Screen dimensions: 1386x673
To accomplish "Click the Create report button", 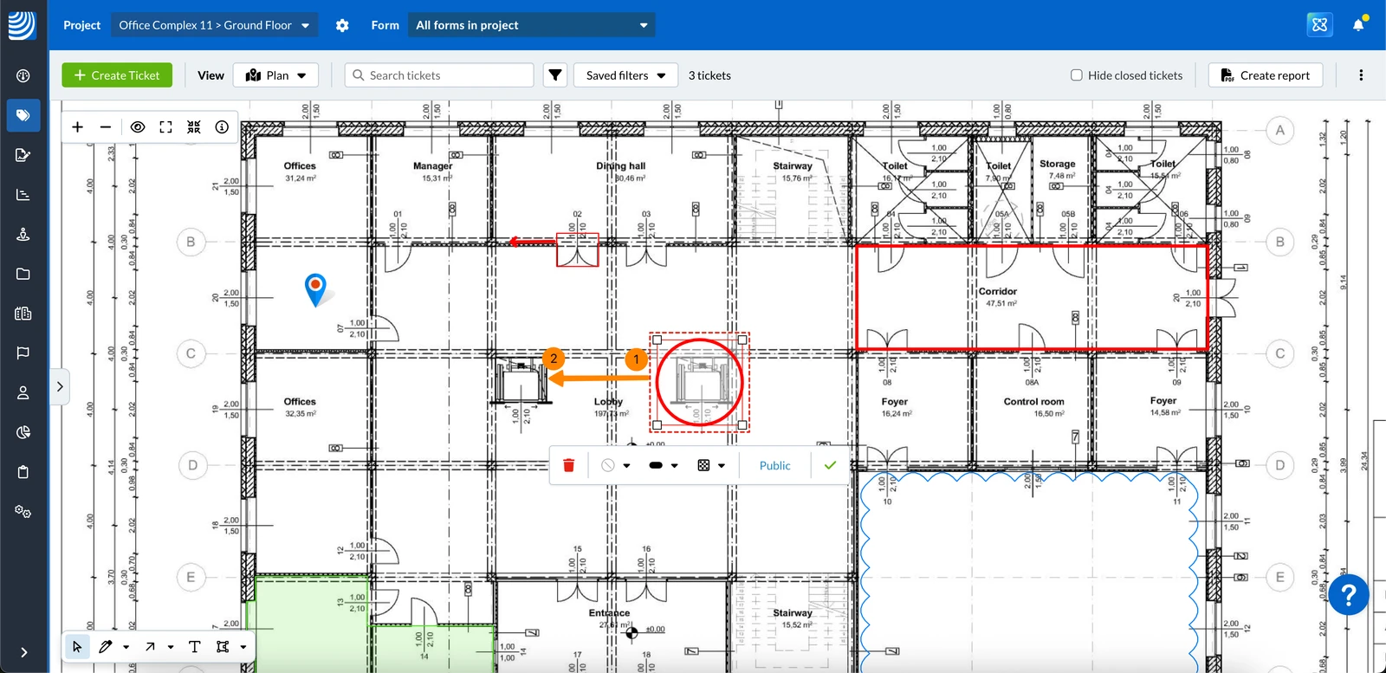I will point(1266,75).
